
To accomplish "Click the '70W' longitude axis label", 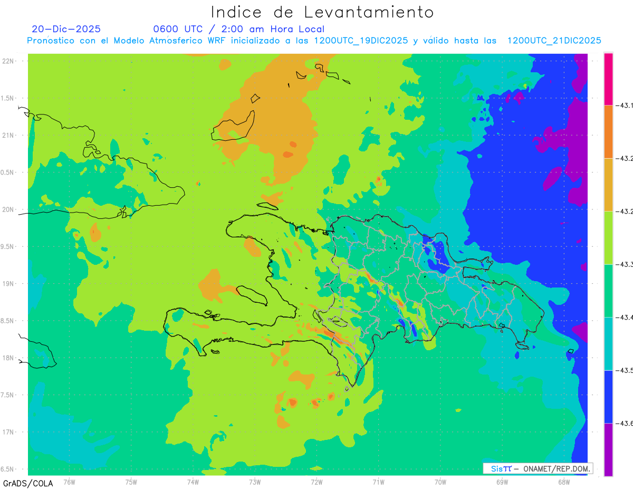I will [x=440, y=482].
